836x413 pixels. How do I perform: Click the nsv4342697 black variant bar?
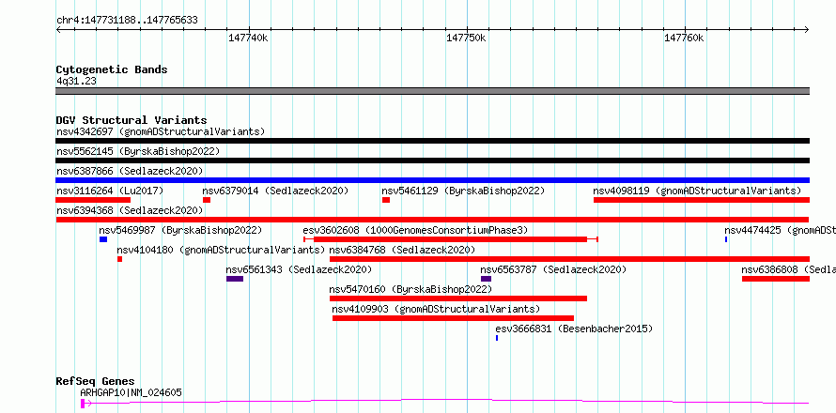[x=432, y=141]
